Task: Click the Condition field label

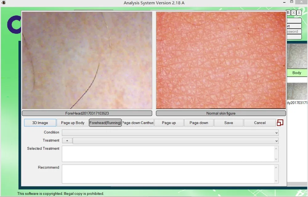Action: coord(51,132)
